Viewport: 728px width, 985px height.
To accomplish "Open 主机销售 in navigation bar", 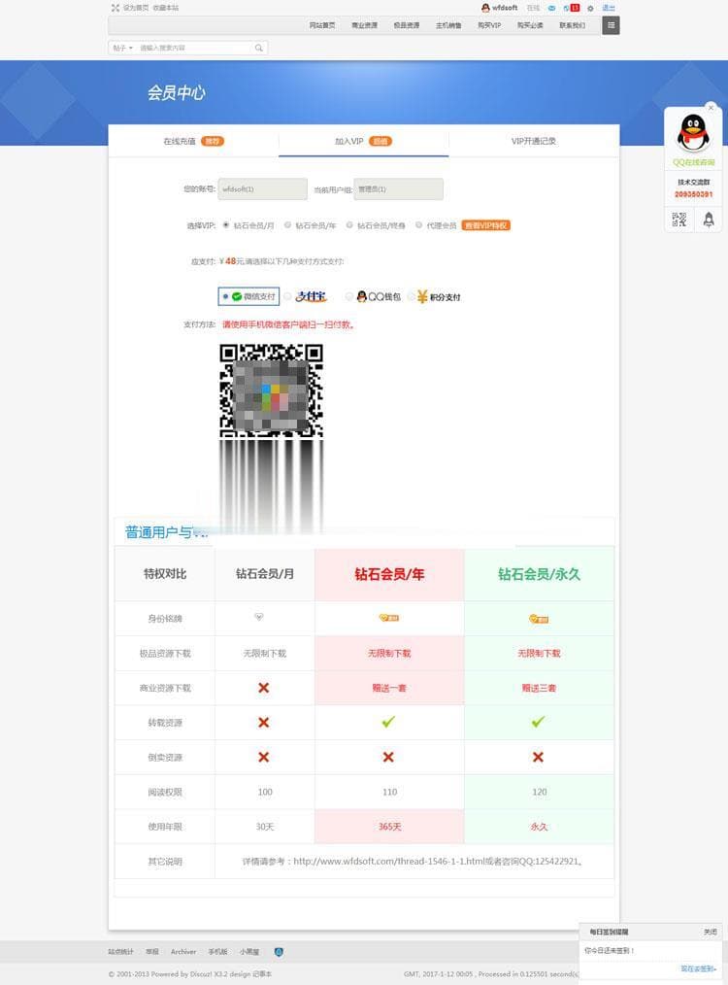I will pyautogui.click(x=448, y=25).
